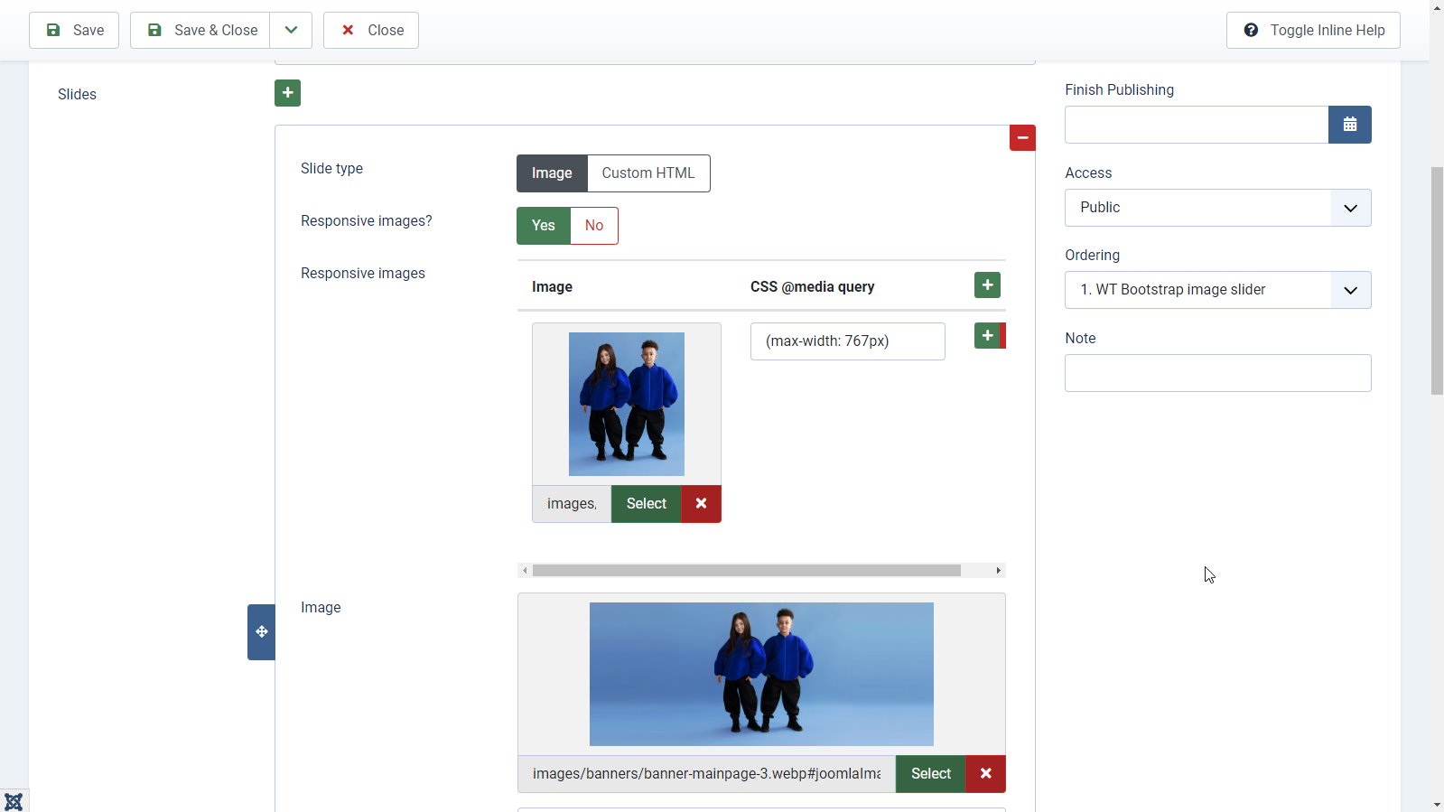Screen dimensions: 1444x812
Task: Open the Access dropdown set to Public
Action: [1218, 208]
